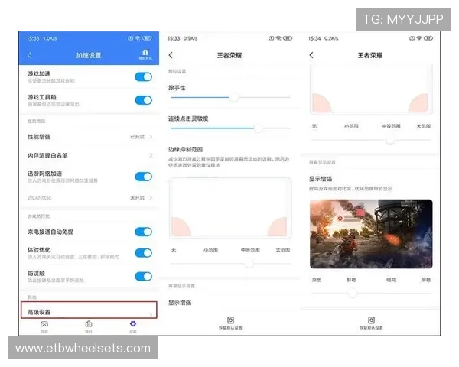The image size is (459, 367).
Task: Tap the edge-zone diagram on the middle screen
Action: click(230, 207)
